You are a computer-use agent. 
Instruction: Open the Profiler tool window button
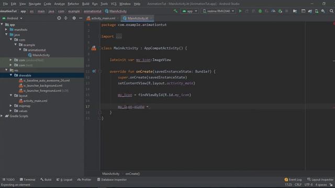[x=84, y=180]
